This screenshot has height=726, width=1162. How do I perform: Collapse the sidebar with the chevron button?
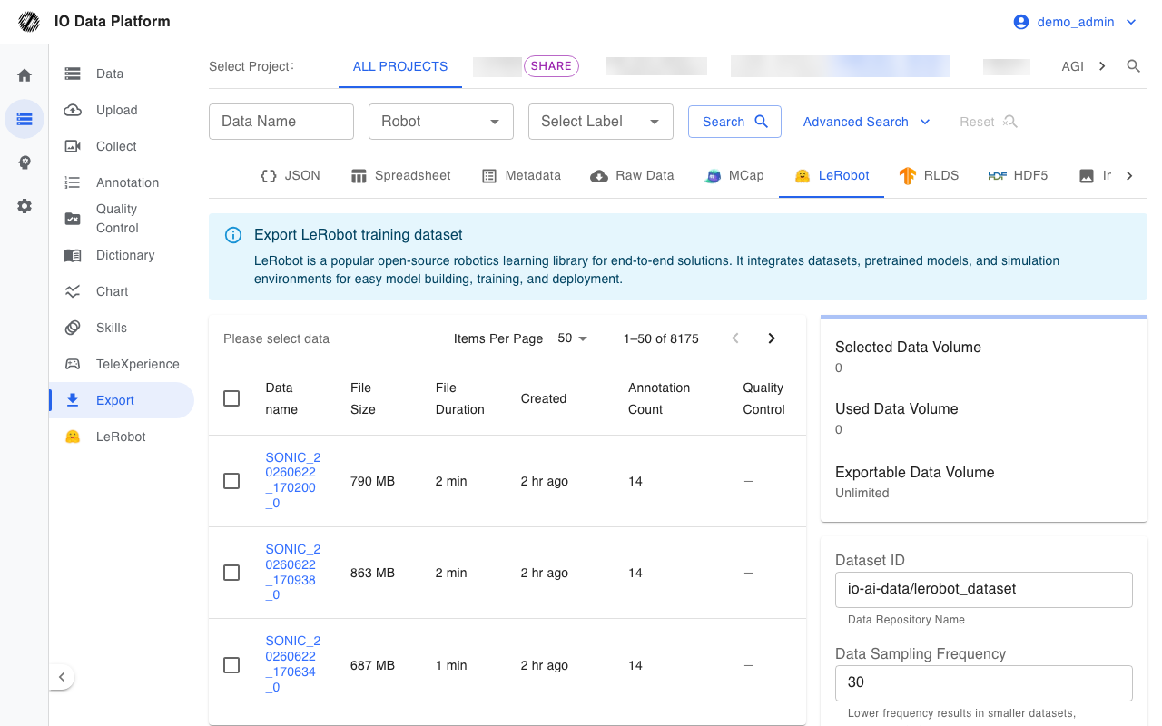click(61, 677)
